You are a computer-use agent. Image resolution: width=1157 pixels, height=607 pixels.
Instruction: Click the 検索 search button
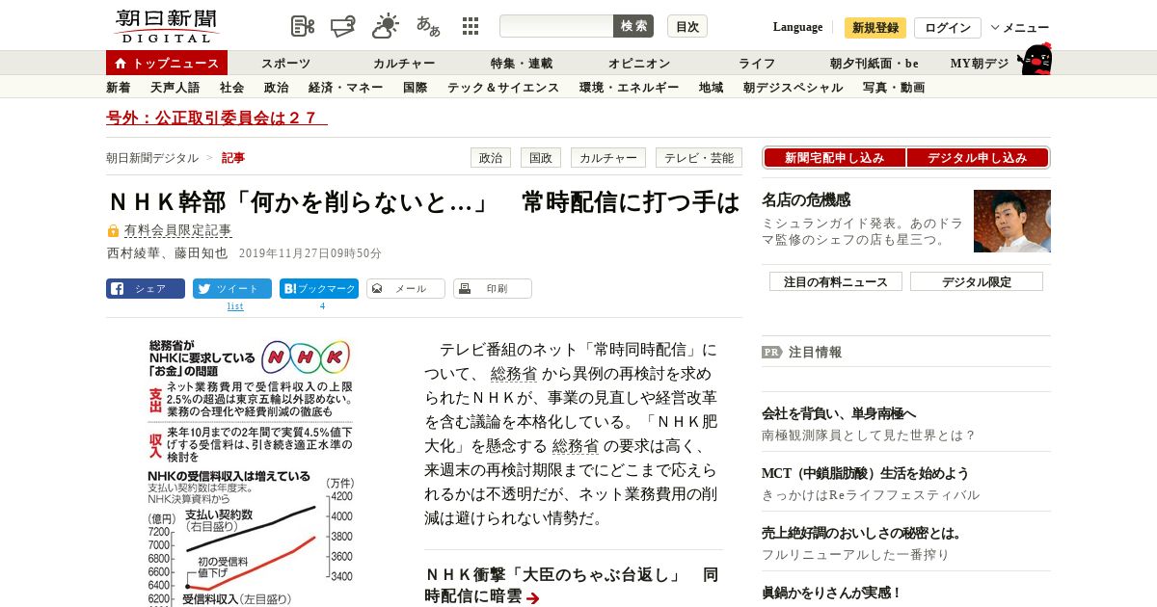click(x=633, y=26)
